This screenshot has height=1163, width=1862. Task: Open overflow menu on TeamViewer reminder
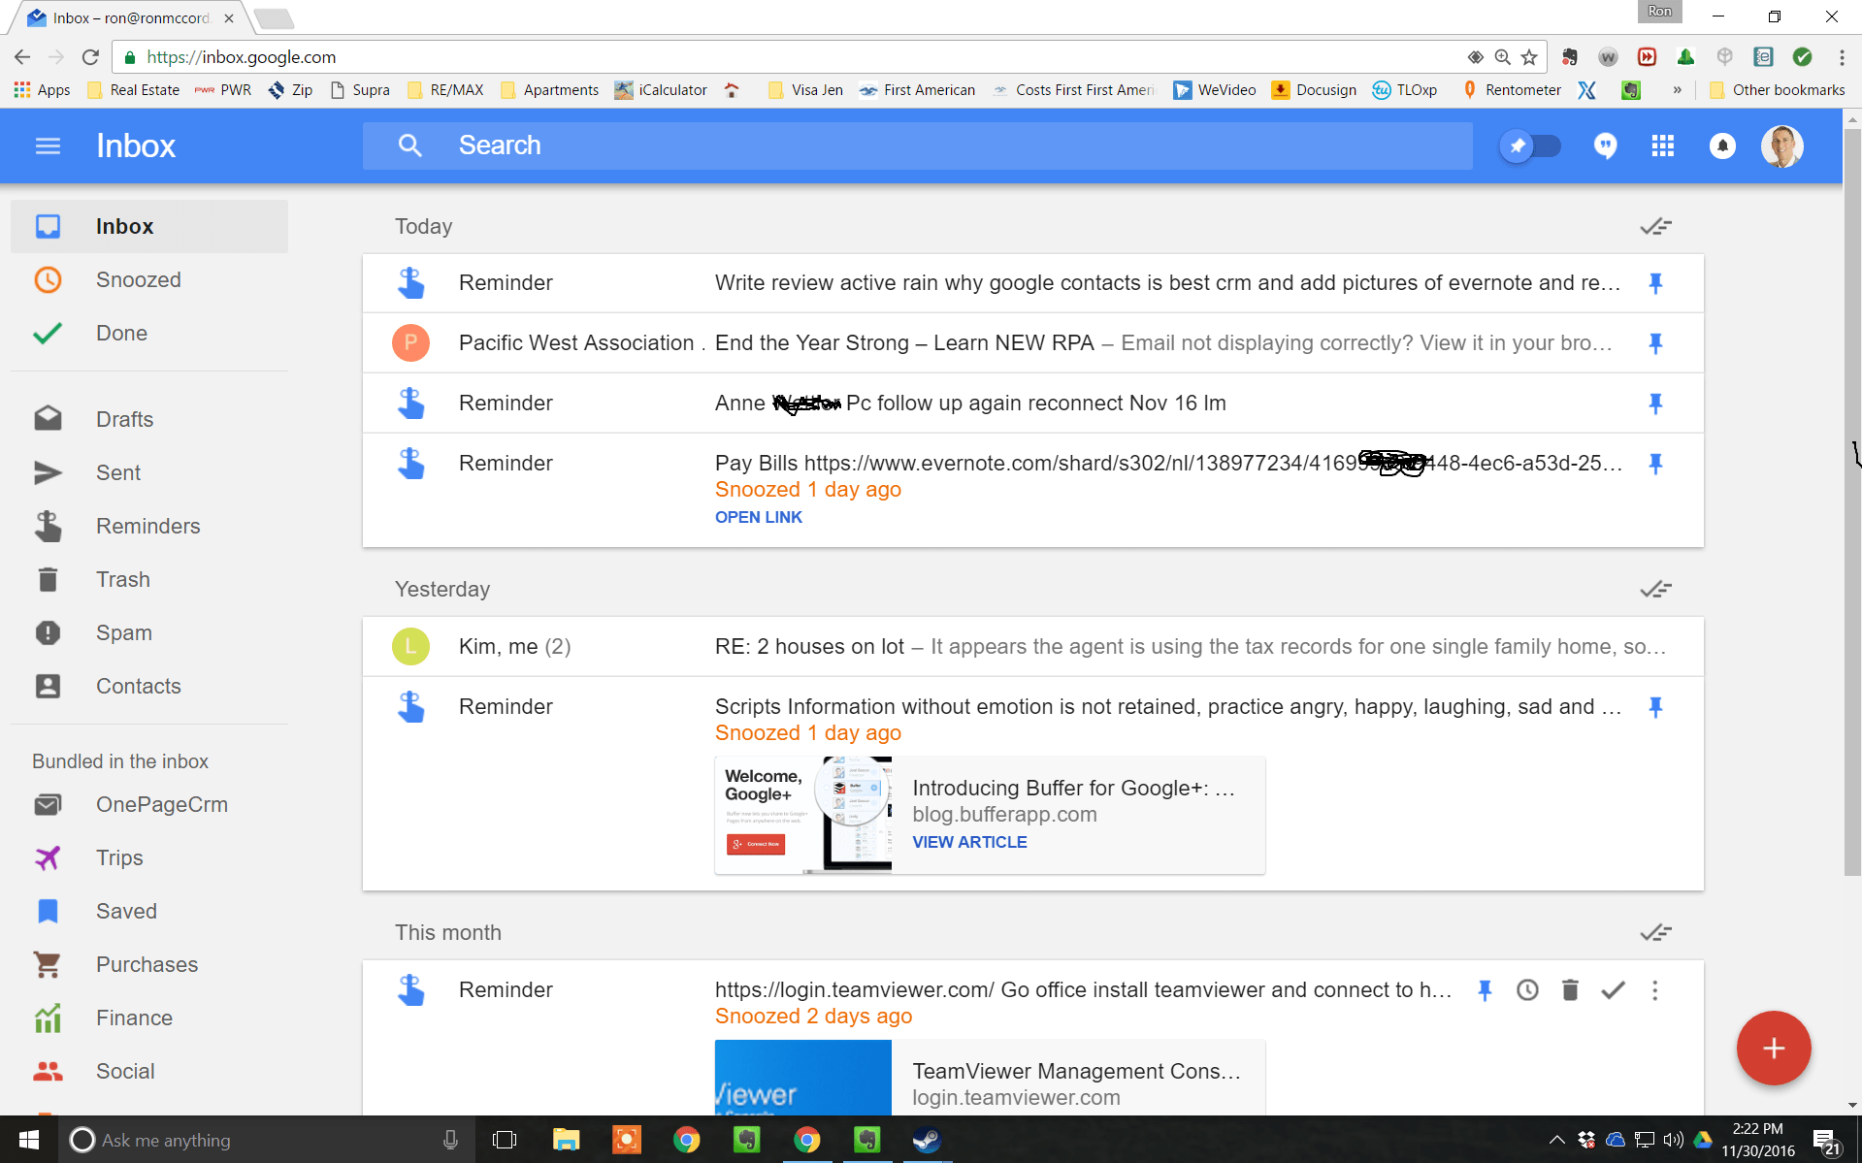1654,990
